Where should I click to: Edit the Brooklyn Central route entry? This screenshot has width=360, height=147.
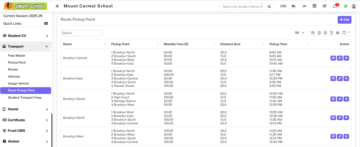(x=340, y=58)
